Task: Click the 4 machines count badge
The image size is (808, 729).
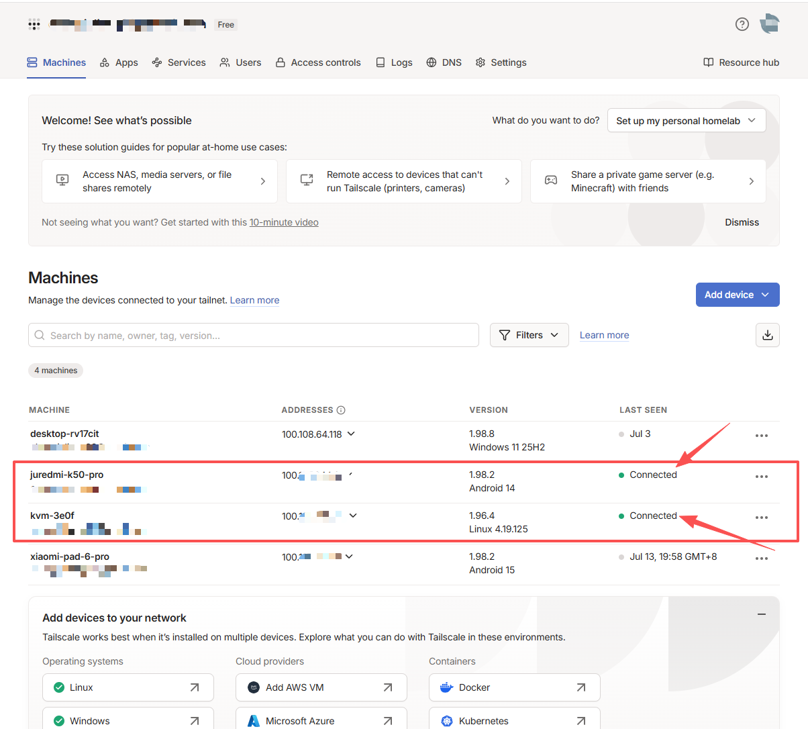Action: (x=56, y=371)
